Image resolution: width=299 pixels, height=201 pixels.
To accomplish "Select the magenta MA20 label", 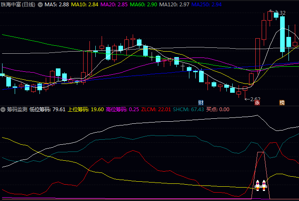I will [115, 5].
